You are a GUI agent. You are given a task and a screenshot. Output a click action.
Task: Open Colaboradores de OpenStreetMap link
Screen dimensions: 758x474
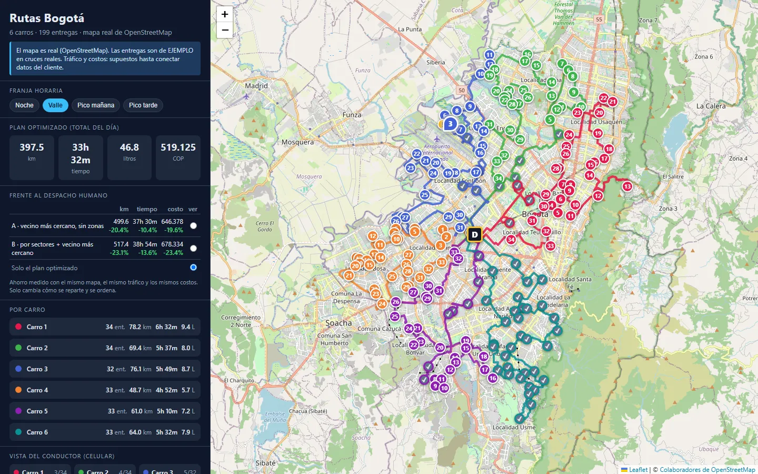[x=707, y=470]
